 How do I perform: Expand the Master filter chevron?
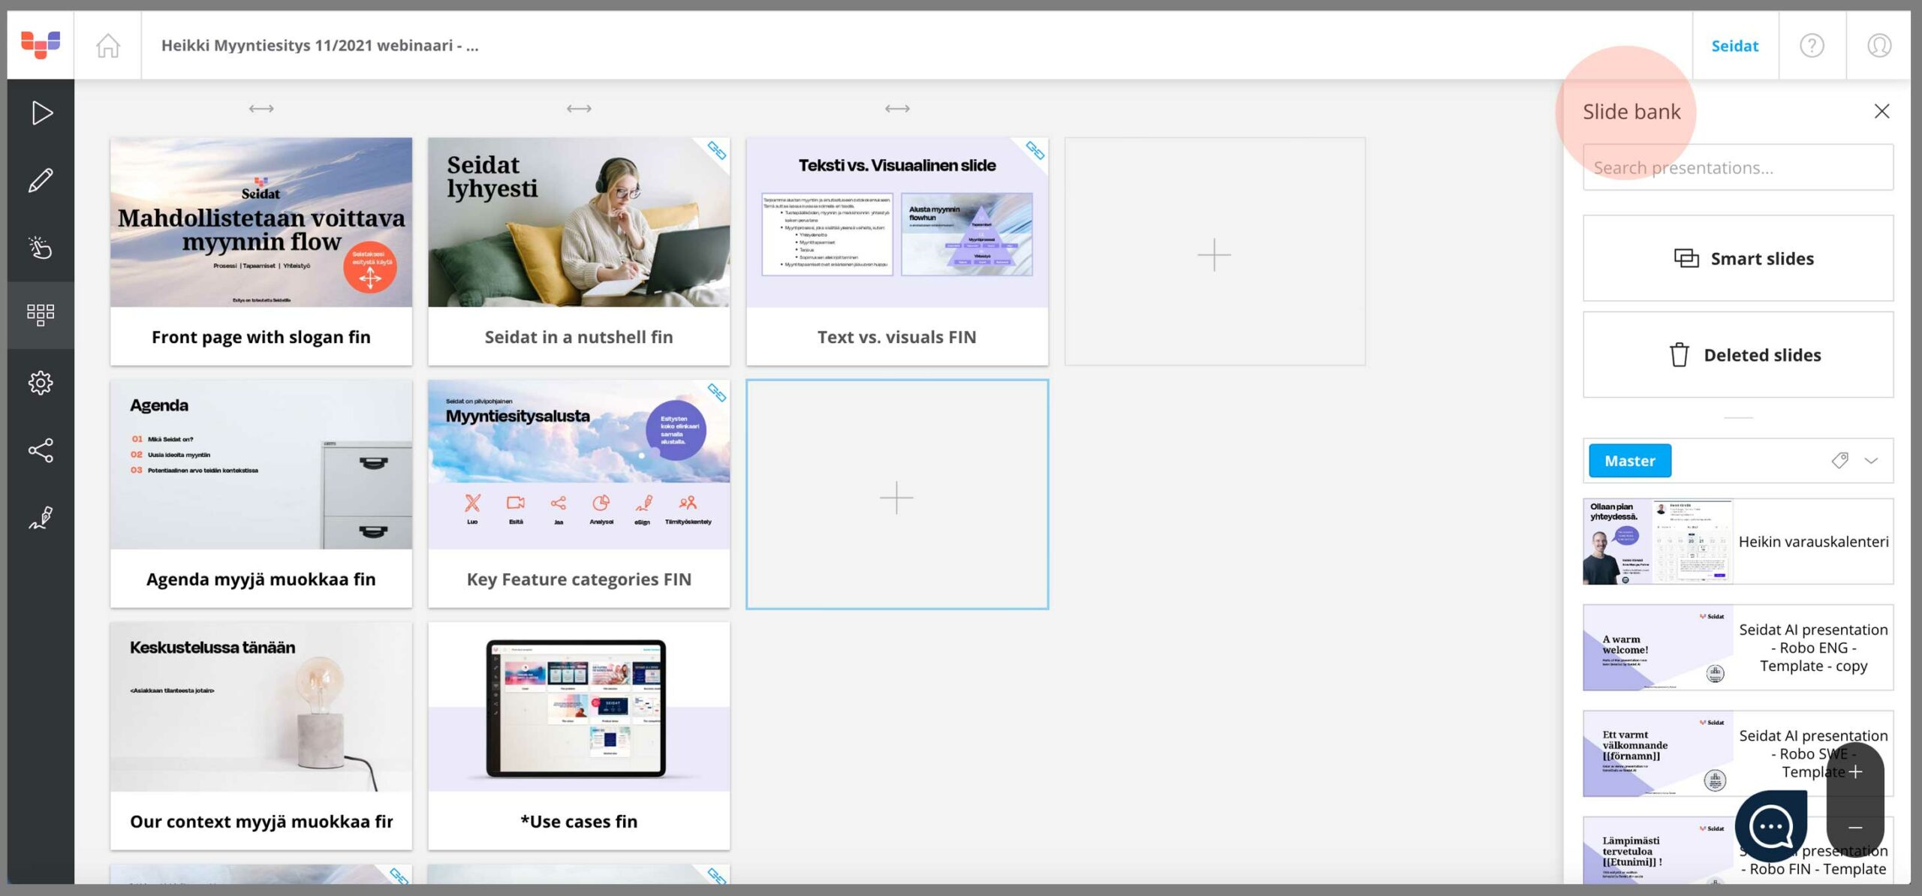pos(1871,461)
